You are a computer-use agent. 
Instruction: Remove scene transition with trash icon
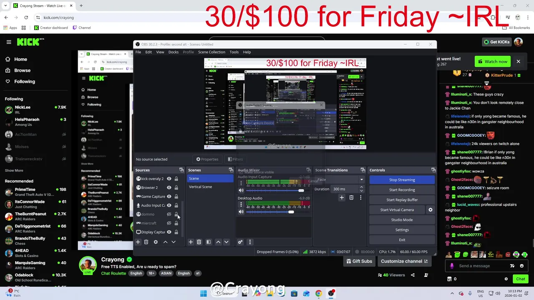tap(351, 197)
